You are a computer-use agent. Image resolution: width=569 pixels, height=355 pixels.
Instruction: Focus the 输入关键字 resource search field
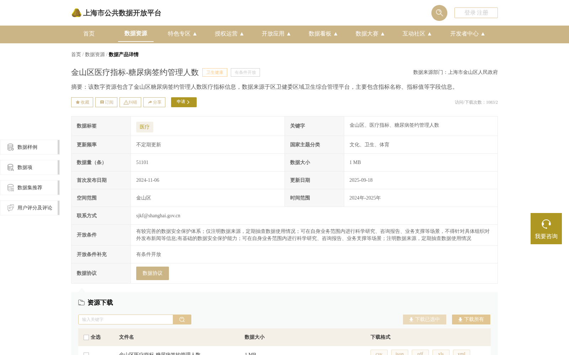point(126,319)
